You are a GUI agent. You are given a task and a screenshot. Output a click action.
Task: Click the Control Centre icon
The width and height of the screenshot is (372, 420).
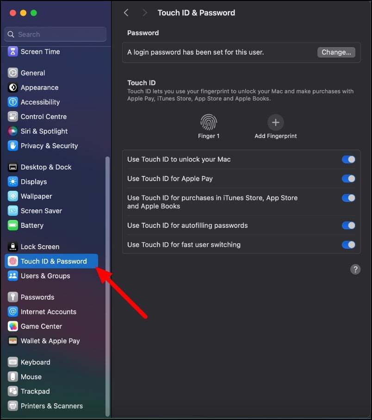pyautogui.click(x=12, y=117)
